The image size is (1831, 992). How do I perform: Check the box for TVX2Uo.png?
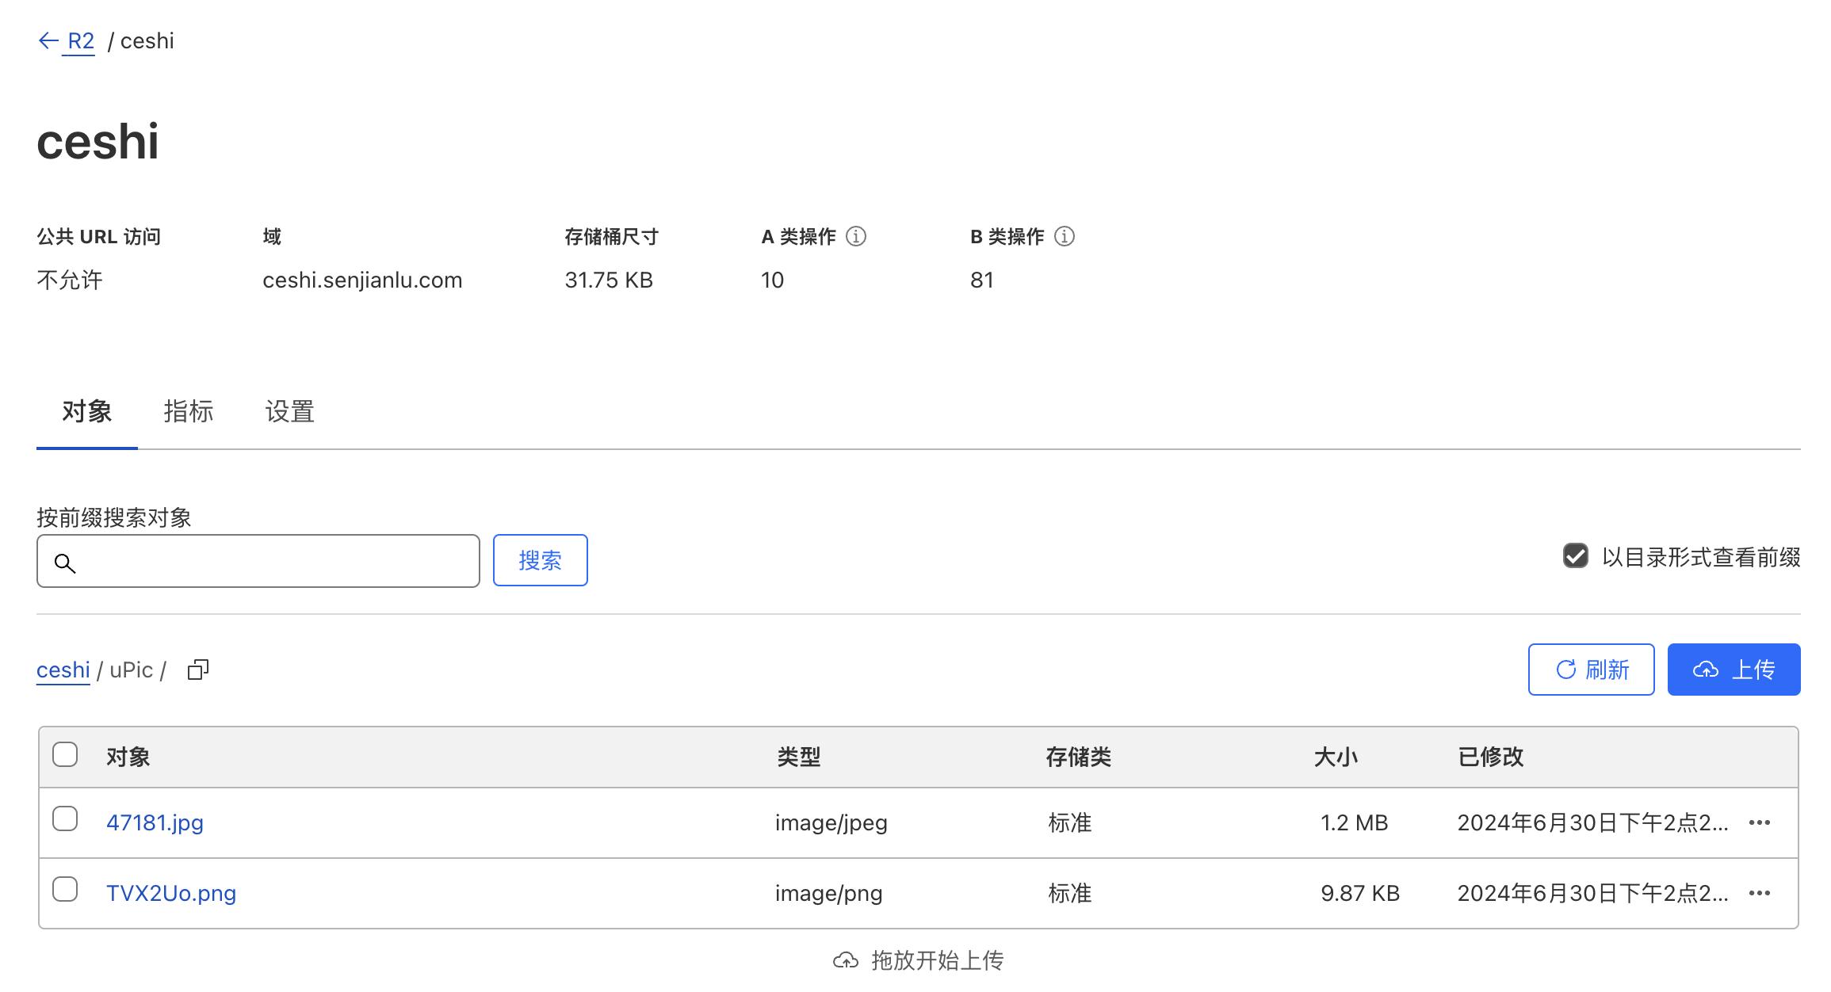click(x=65, y=889)
